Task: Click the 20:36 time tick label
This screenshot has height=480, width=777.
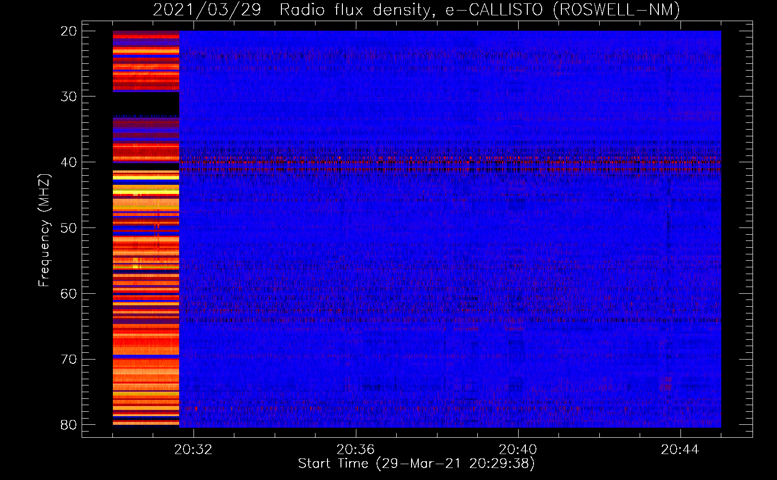Action: pos(355,450)
